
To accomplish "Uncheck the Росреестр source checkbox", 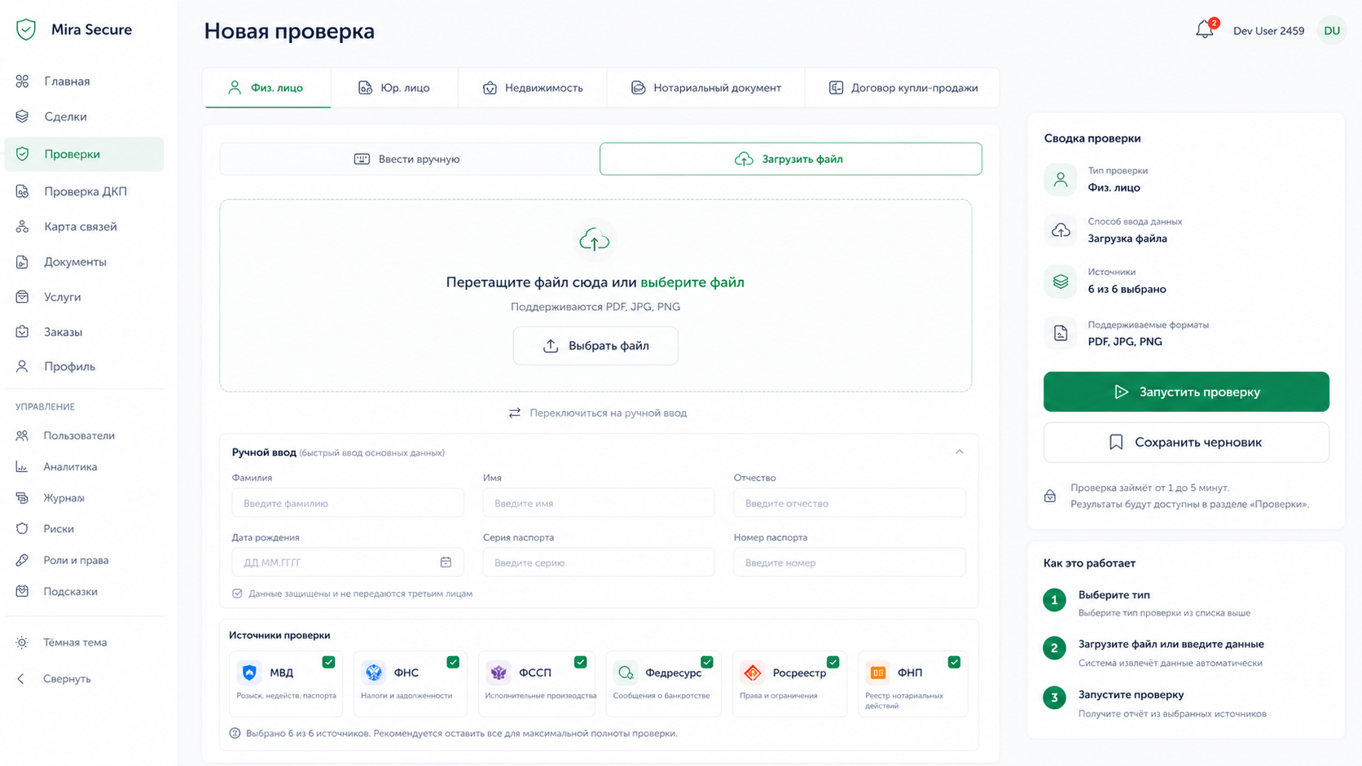I will [x=833, y=662].
